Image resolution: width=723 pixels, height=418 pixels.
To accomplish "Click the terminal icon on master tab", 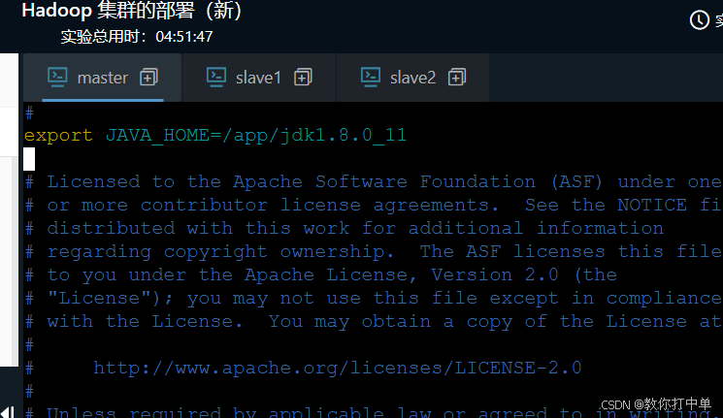I will (57, 77).
